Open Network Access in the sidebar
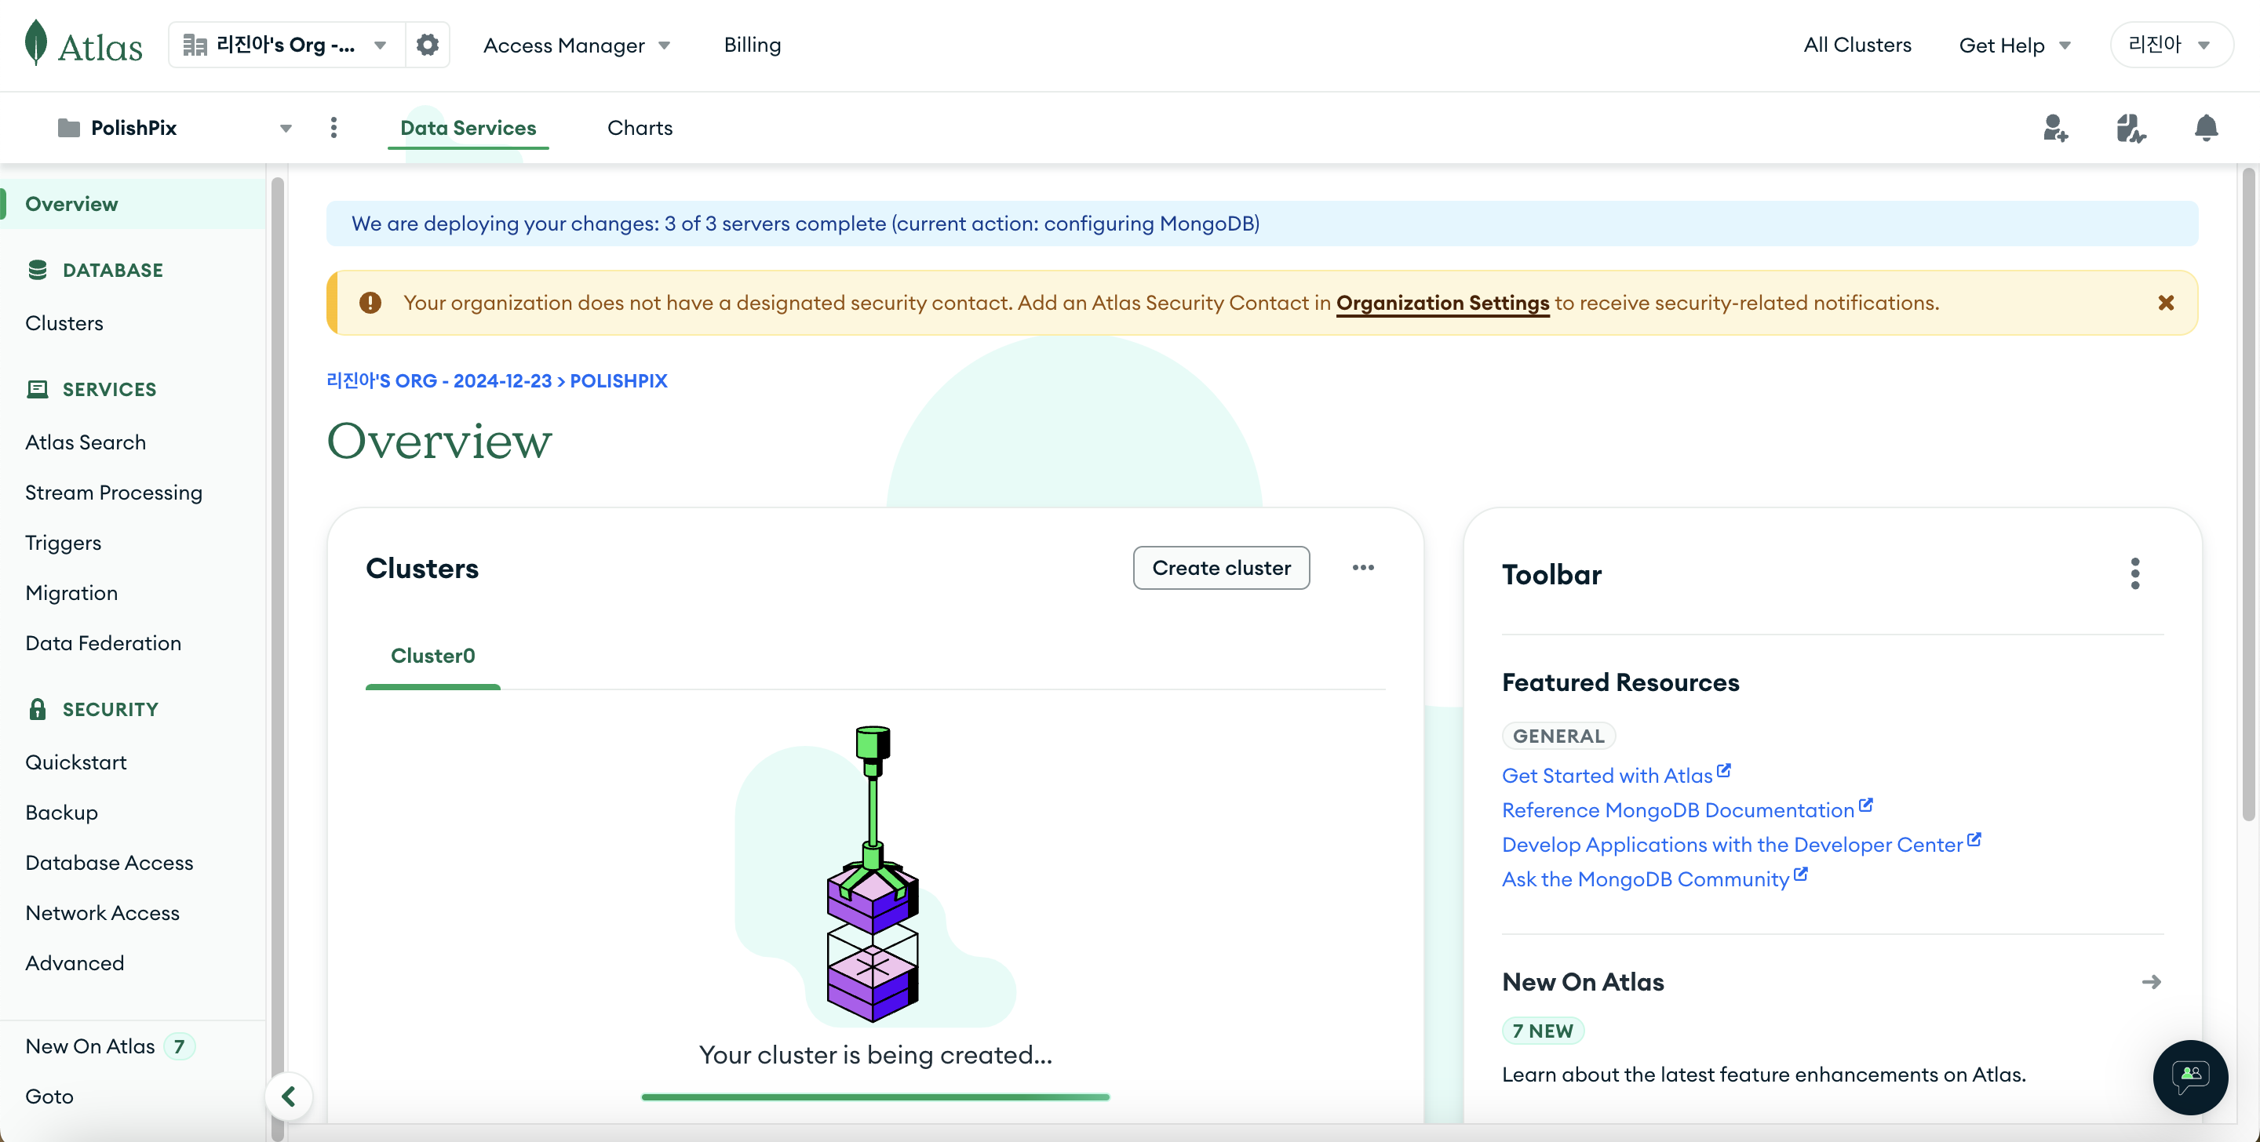The height and width of the screenshot is (1142, 2260). pos(102,912)
